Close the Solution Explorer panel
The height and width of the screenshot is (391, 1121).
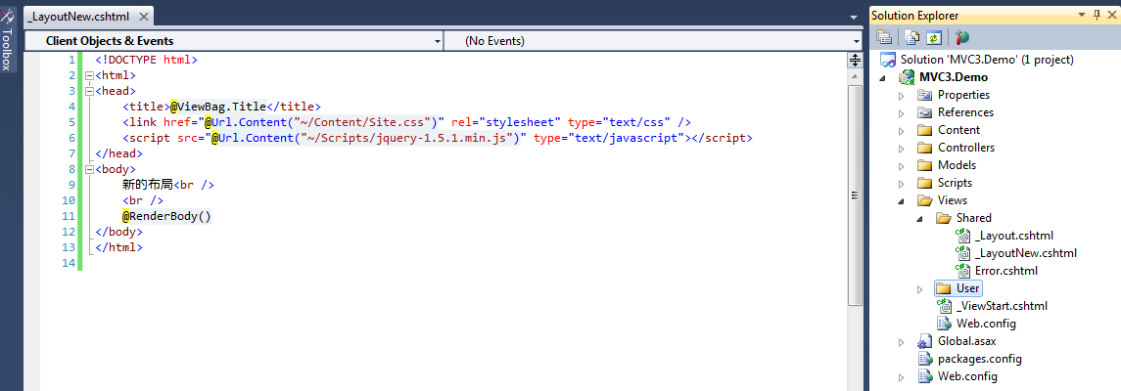[1112, 15]
